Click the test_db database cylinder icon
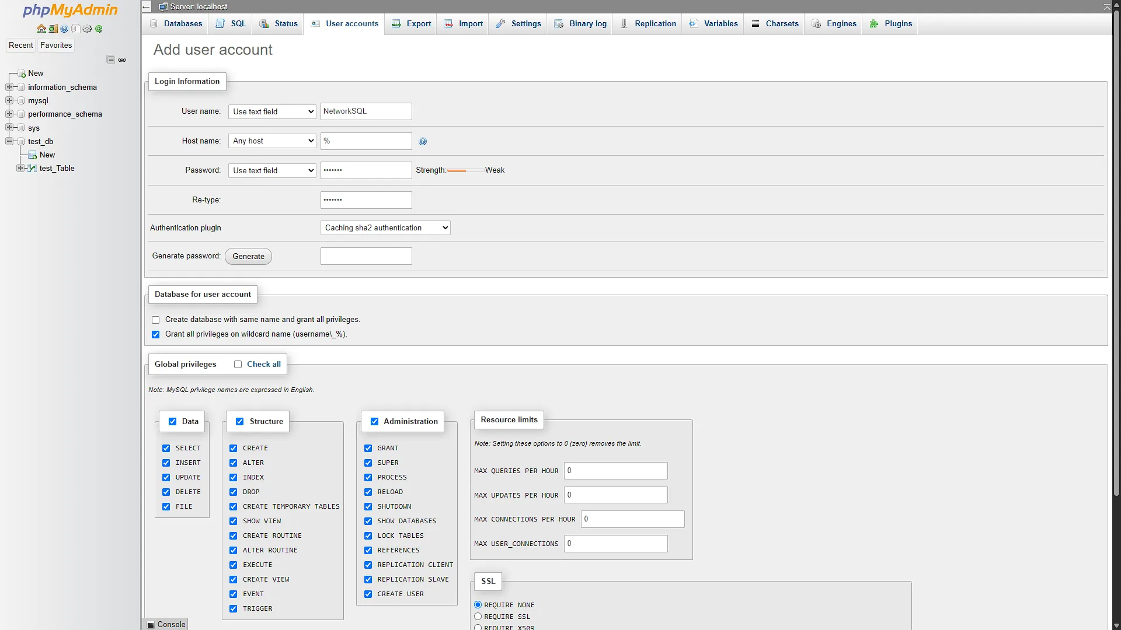This screenshot has height=630, width=1121. pyautogui.click(x=21, y=142)
